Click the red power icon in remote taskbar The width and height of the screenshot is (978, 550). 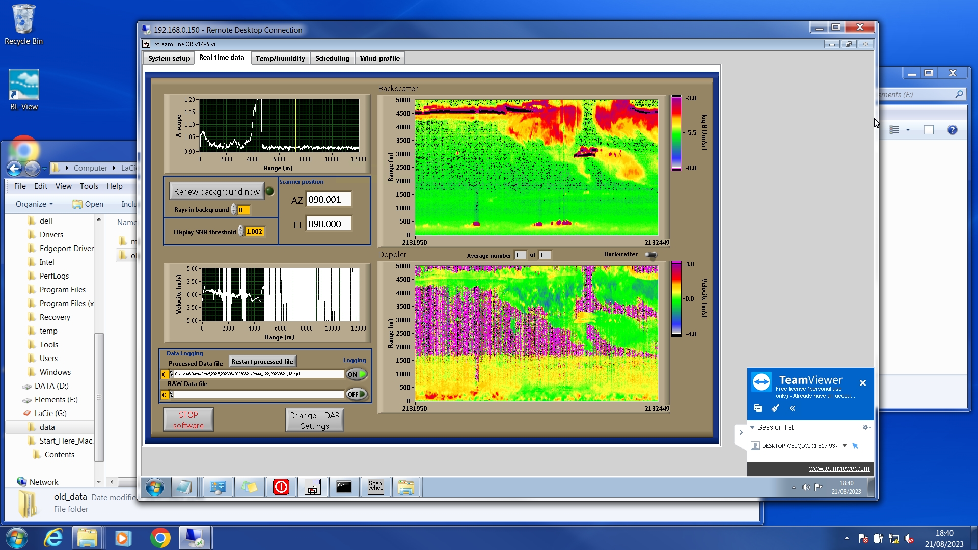click(x=281, y=487)
